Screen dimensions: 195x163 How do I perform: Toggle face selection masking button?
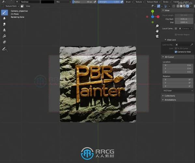22,6
